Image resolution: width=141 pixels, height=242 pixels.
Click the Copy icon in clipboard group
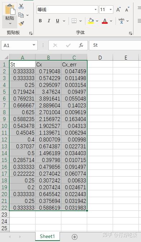point(21,15)
